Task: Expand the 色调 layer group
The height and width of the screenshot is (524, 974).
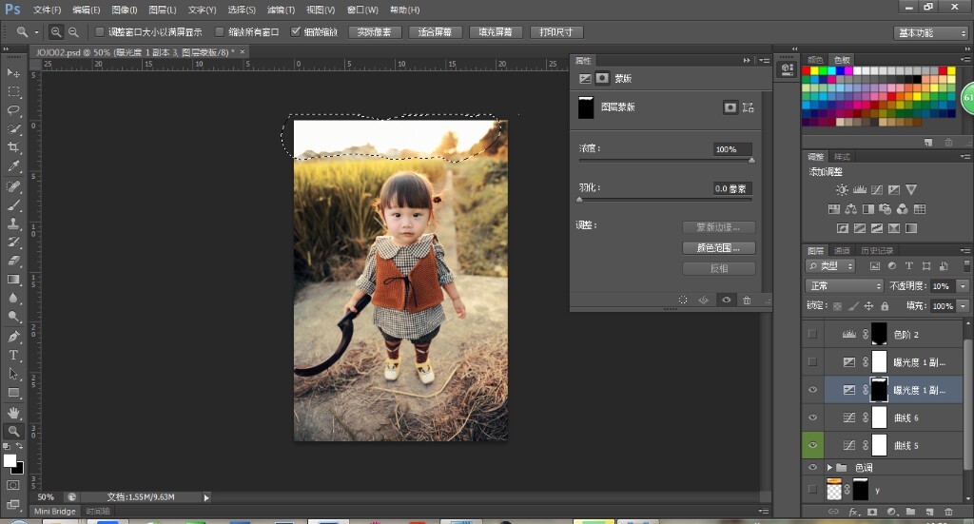Action: point(829,467)
